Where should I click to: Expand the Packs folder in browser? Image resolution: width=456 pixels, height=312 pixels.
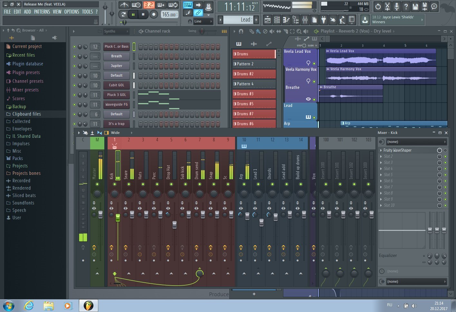[17, 158]
